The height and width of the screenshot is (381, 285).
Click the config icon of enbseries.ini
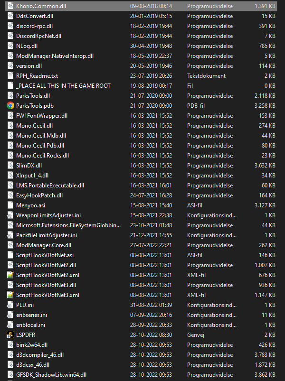[x=10, y=315]
